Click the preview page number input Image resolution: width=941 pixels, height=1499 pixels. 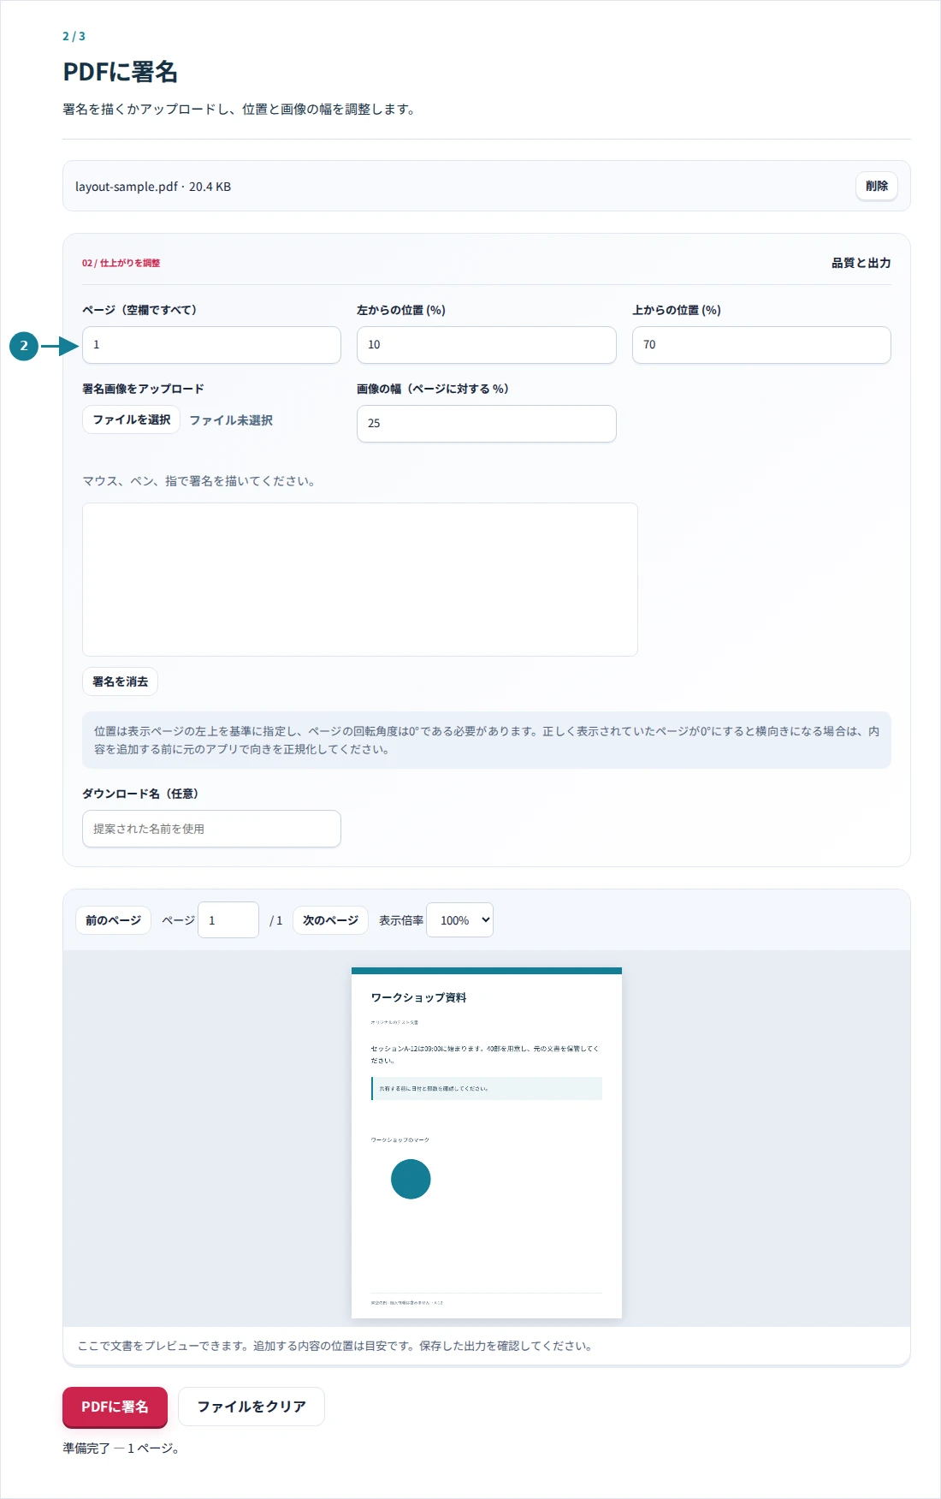pos(228,920)
